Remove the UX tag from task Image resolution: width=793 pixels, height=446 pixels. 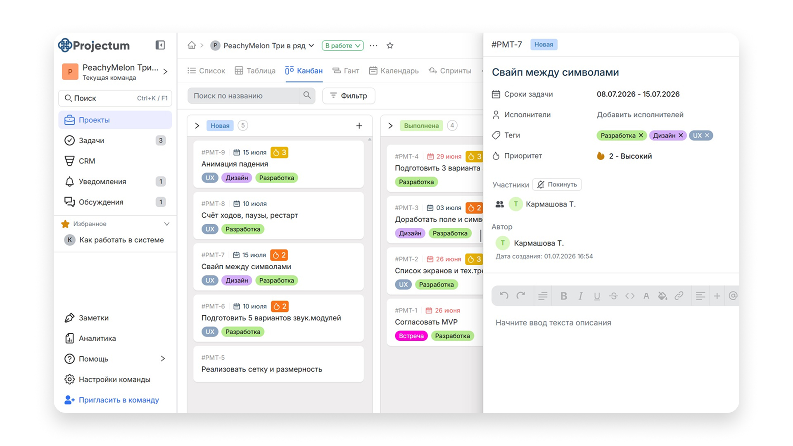(707, 135)
